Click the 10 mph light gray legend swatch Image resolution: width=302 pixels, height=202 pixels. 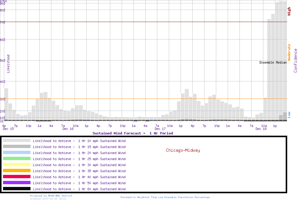(x=17, y=140)
